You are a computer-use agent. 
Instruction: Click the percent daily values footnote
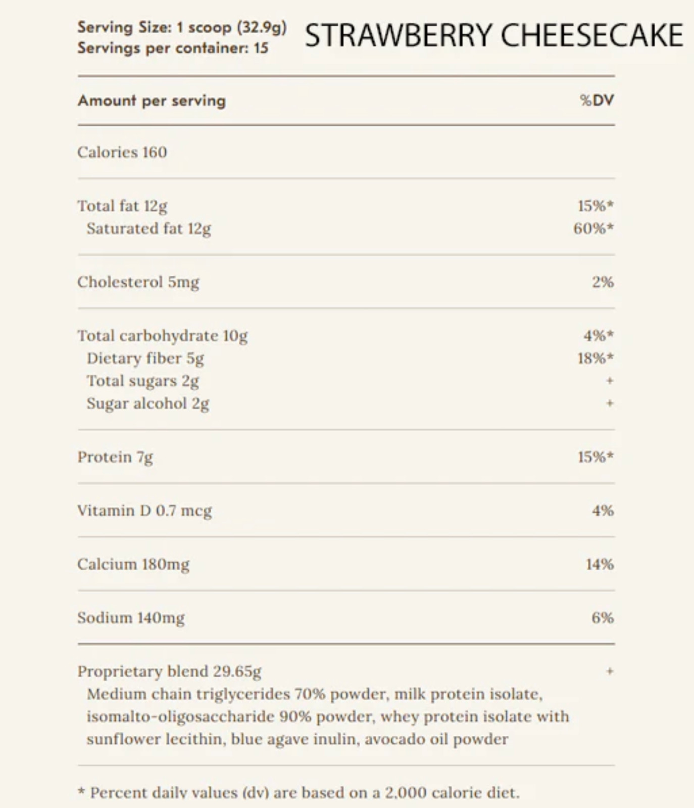[299, 793]
